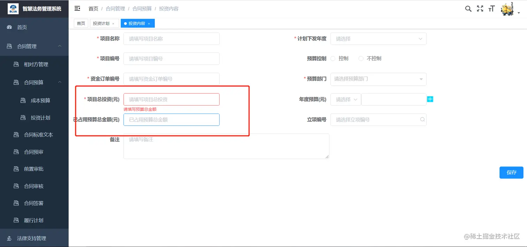Viewport: 527px width, 247px height.
Task: Open 合同预审 menu item
Action: (34, 152)
